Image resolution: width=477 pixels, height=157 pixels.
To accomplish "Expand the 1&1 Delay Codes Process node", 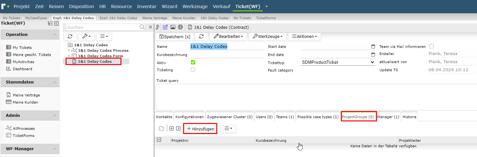I will (x=69, y=50).
